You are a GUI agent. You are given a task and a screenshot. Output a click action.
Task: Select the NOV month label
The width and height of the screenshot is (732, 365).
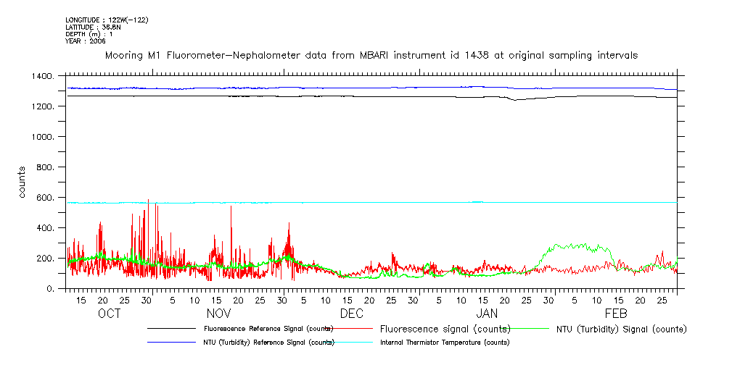[219, 314]
